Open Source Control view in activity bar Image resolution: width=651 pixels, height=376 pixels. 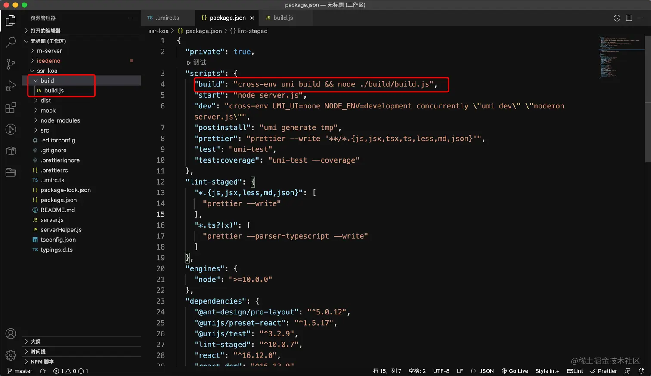click(11, 64)
